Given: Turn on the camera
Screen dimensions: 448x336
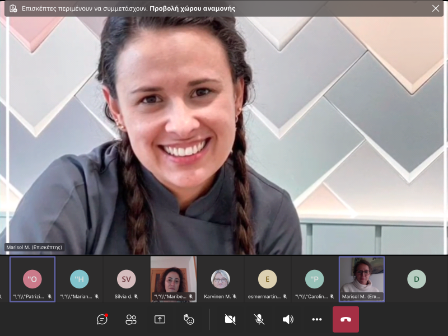Looking at the screenshot, I should 230,319.
